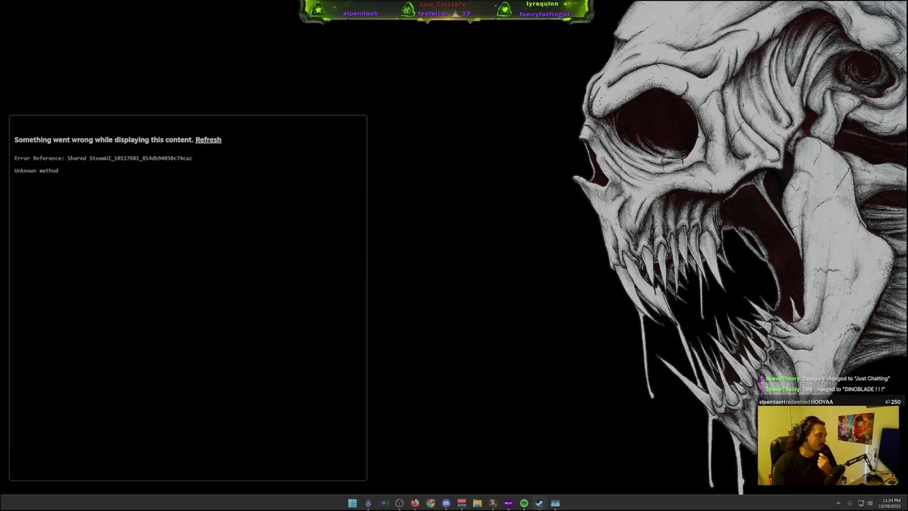Screen dimensions: 908x511
Task: Click the webcam feed thumbnail
Action: click(828, 446)
